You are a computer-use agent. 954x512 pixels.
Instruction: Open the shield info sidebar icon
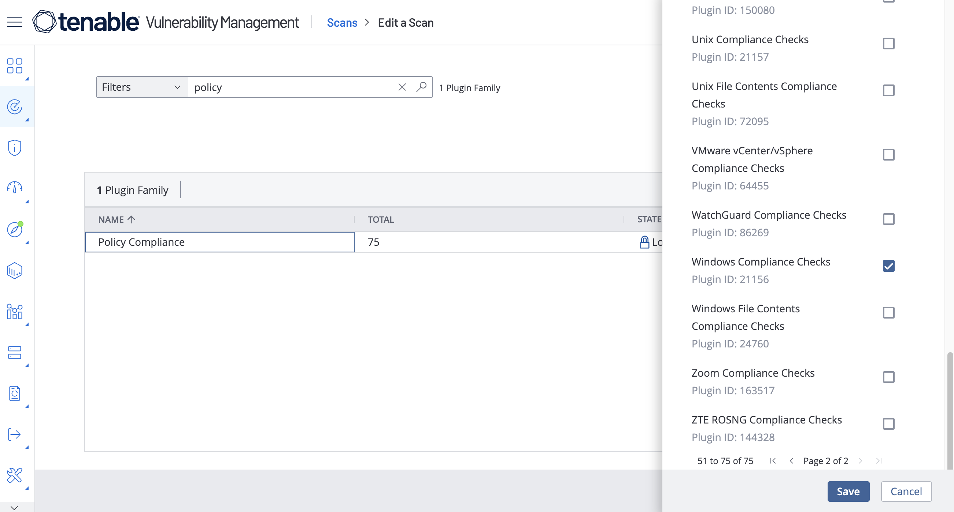click(x=15, y=148)
